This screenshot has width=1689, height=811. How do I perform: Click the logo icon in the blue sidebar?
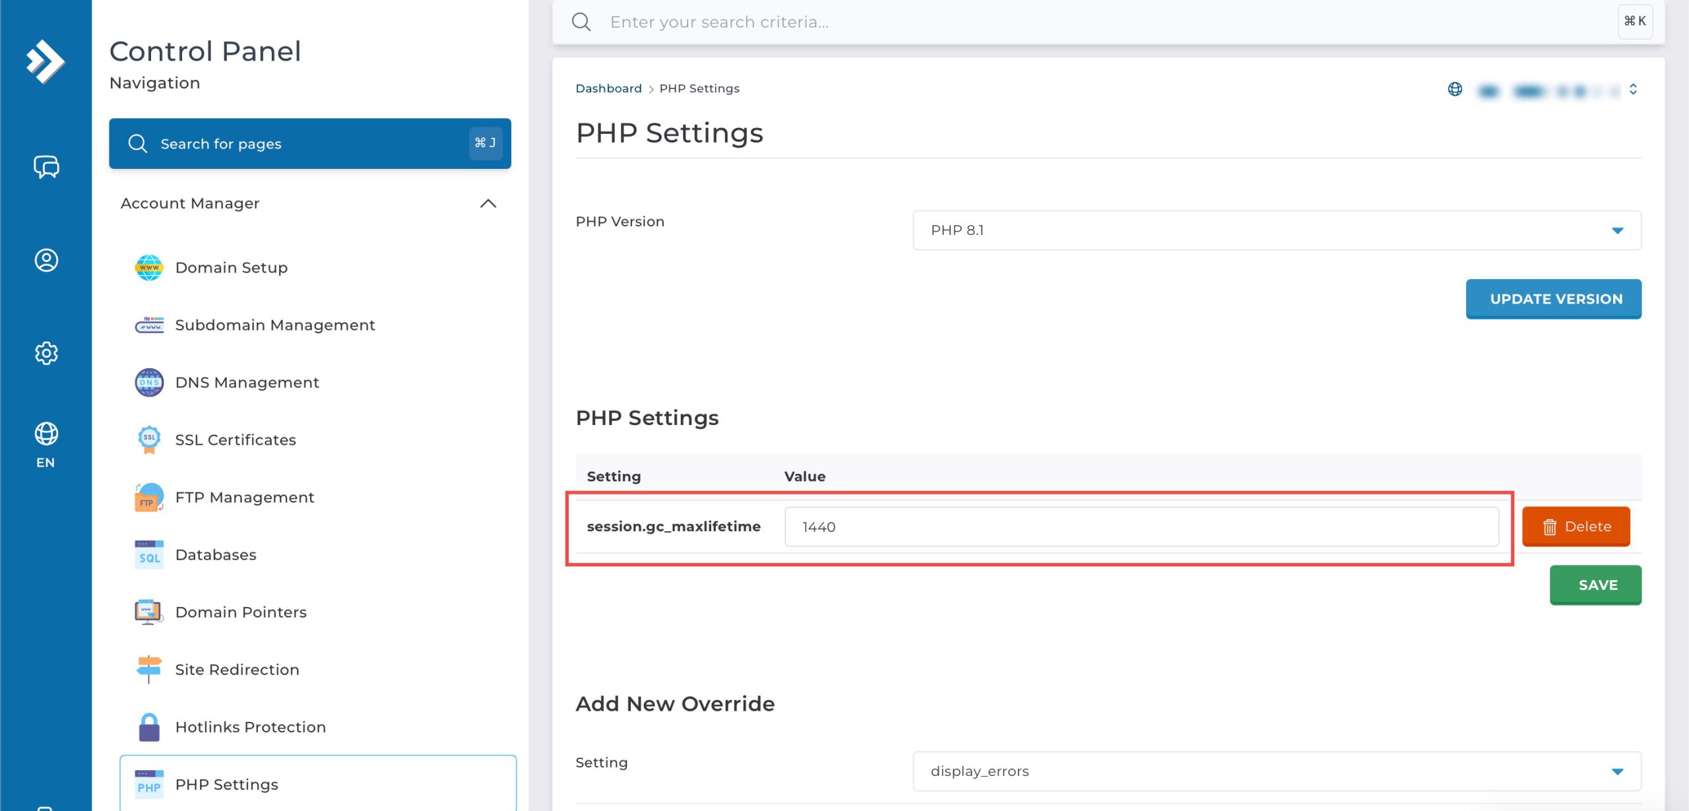(x=45, y=61)
